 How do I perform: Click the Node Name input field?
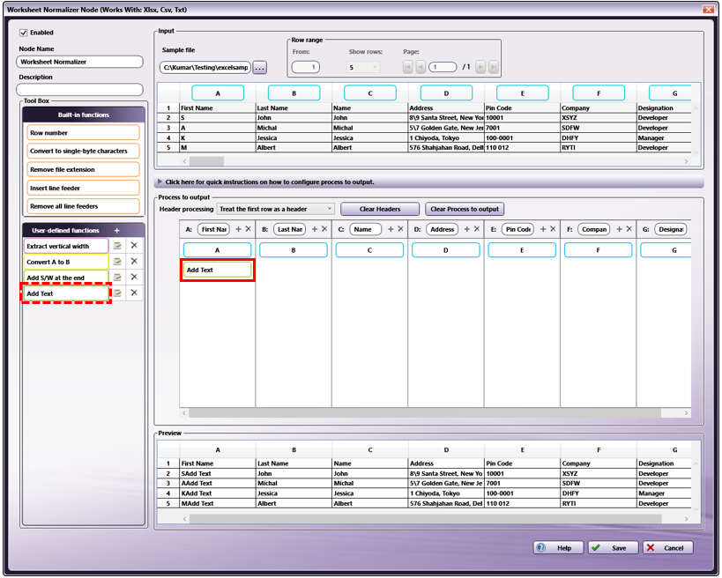pos(79,62)
